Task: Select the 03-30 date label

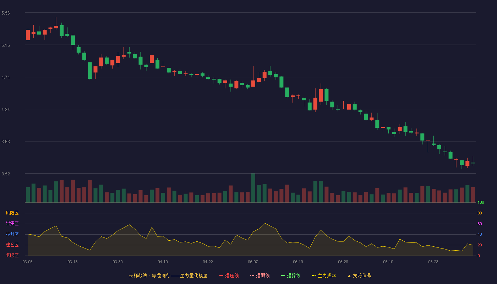Action: (x=118, y=262)
